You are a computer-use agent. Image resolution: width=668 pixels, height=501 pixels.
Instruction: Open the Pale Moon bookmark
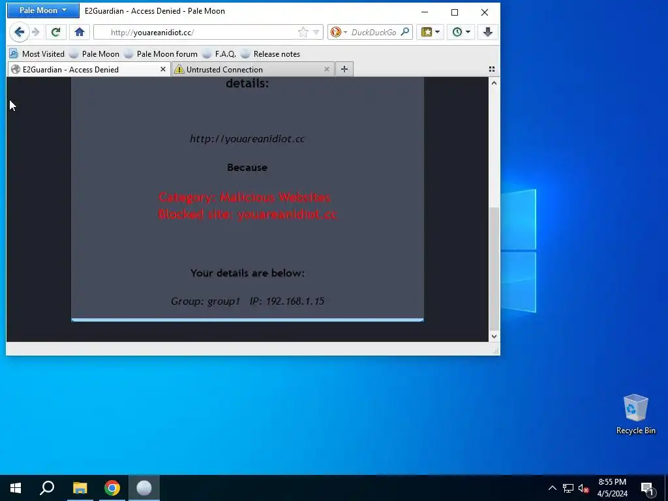95,54
